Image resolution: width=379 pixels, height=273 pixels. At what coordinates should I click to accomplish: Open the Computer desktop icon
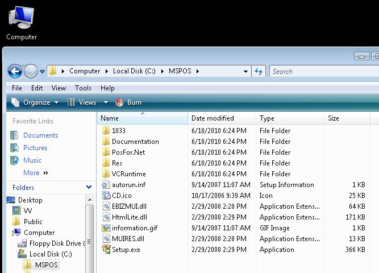22,23
